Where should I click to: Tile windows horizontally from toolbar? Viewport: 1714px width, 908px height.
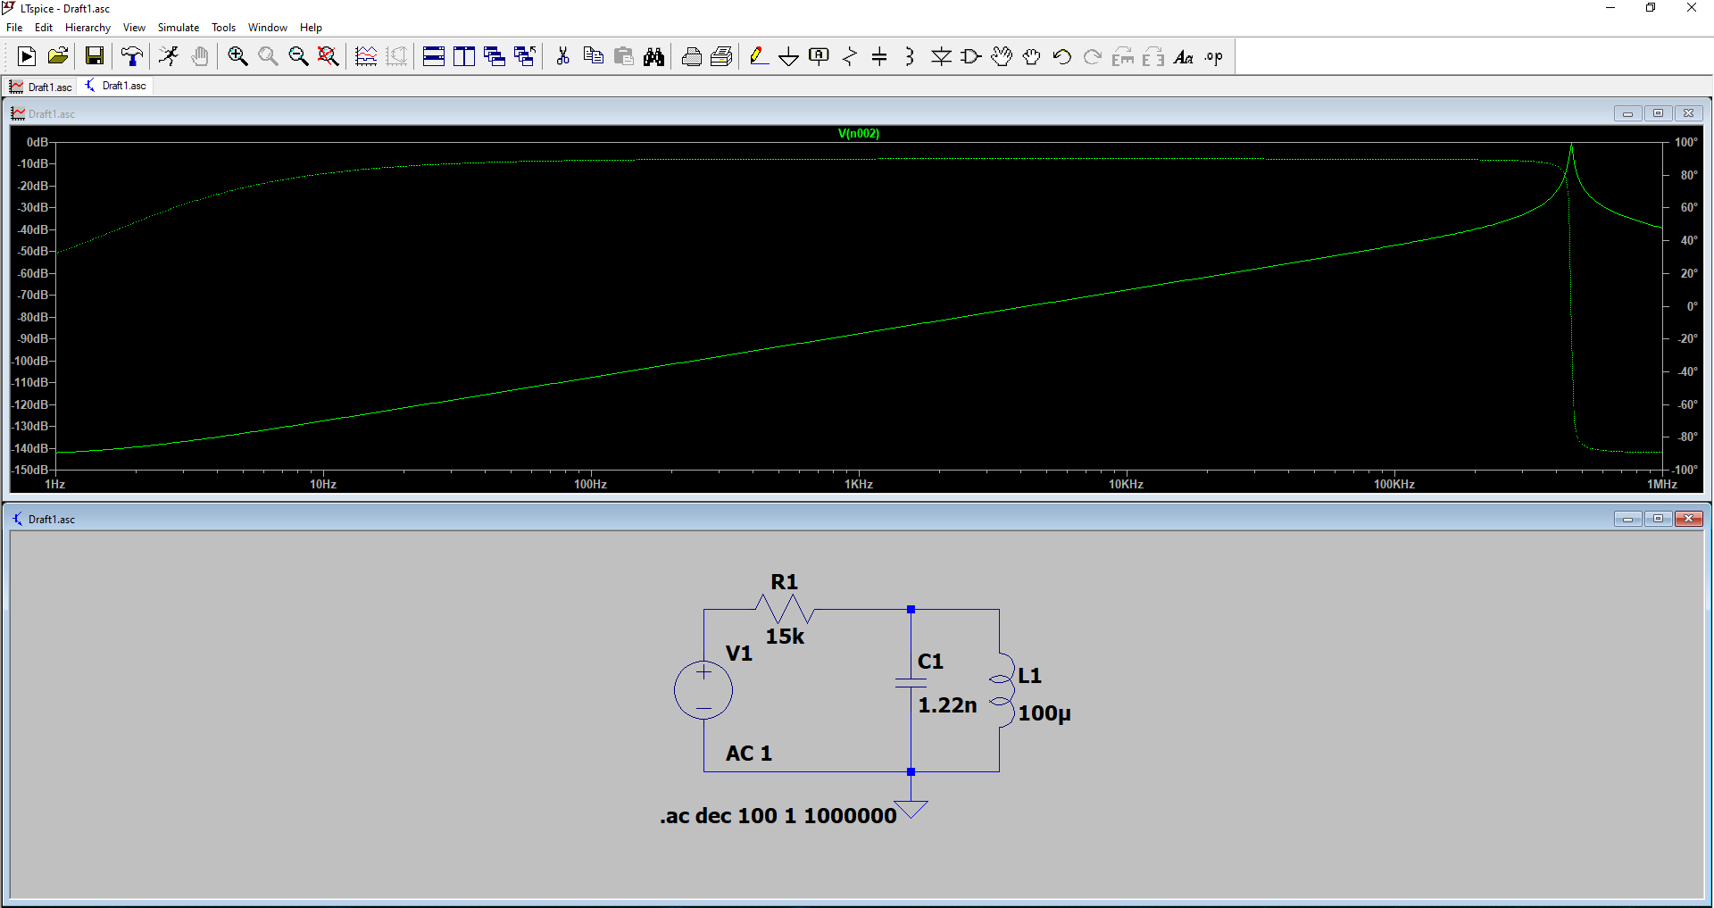pos(434,57)
